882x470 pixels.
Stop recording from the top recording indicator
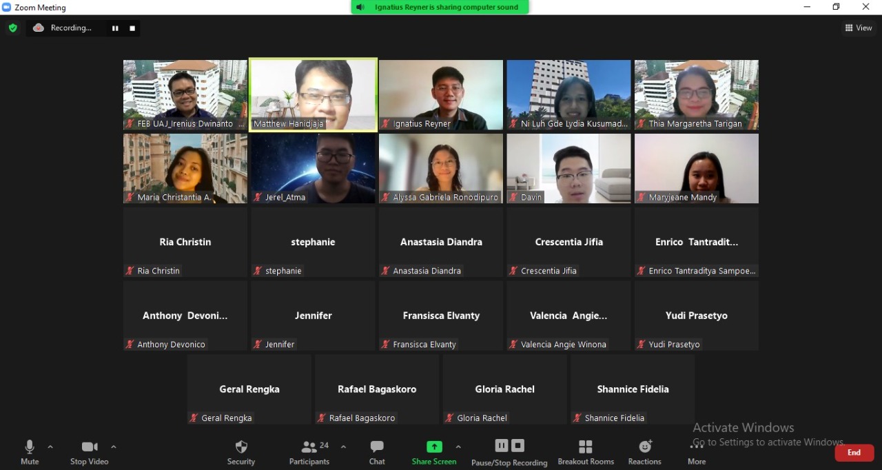(x=132, y=28)
